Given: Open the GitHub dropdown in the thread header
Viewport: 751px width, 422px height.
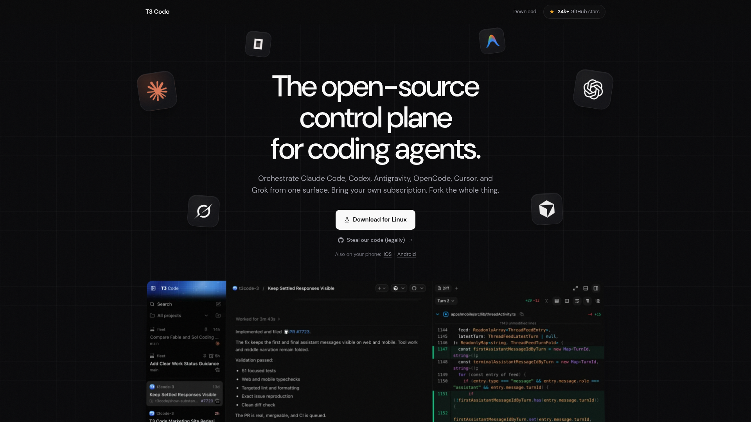Looking at the screenshot, I should coord(417,288).
